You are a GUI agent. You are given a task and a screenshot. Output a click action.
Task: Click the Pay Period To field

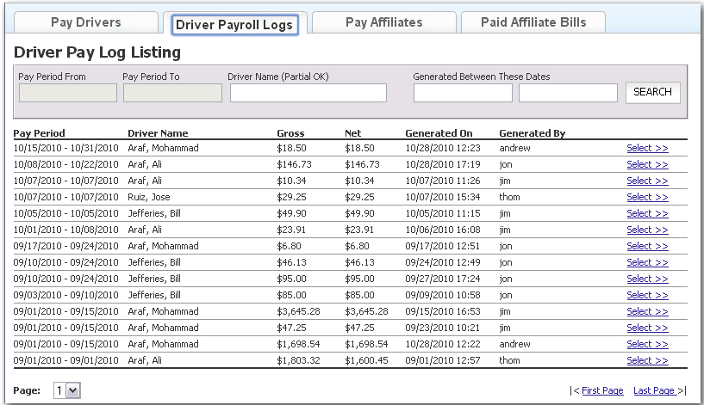click(171, 93)
